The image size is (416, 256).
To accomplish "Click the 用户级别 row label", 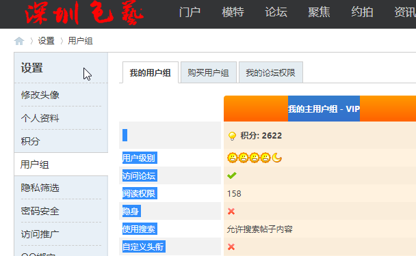I will tap(140, 158).
